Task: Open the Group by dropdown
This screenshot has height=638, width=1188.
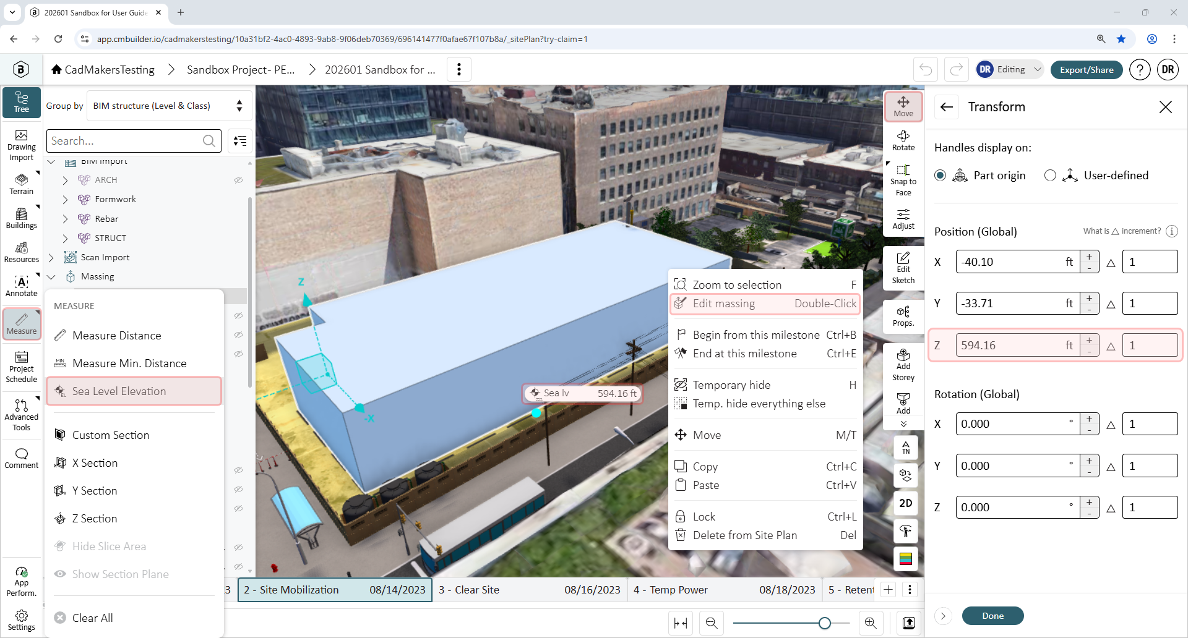Action: tap(169, 106)
